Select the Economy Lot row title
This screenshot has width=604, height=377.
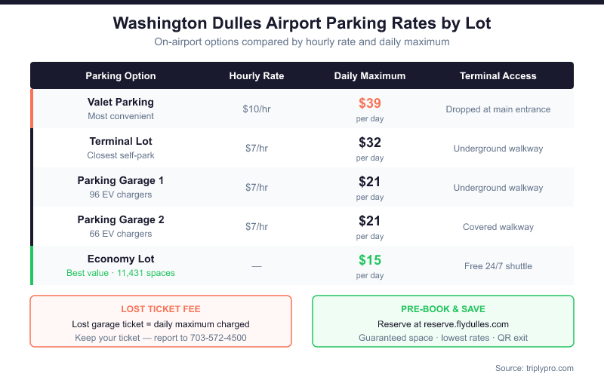tap(121, 259)
